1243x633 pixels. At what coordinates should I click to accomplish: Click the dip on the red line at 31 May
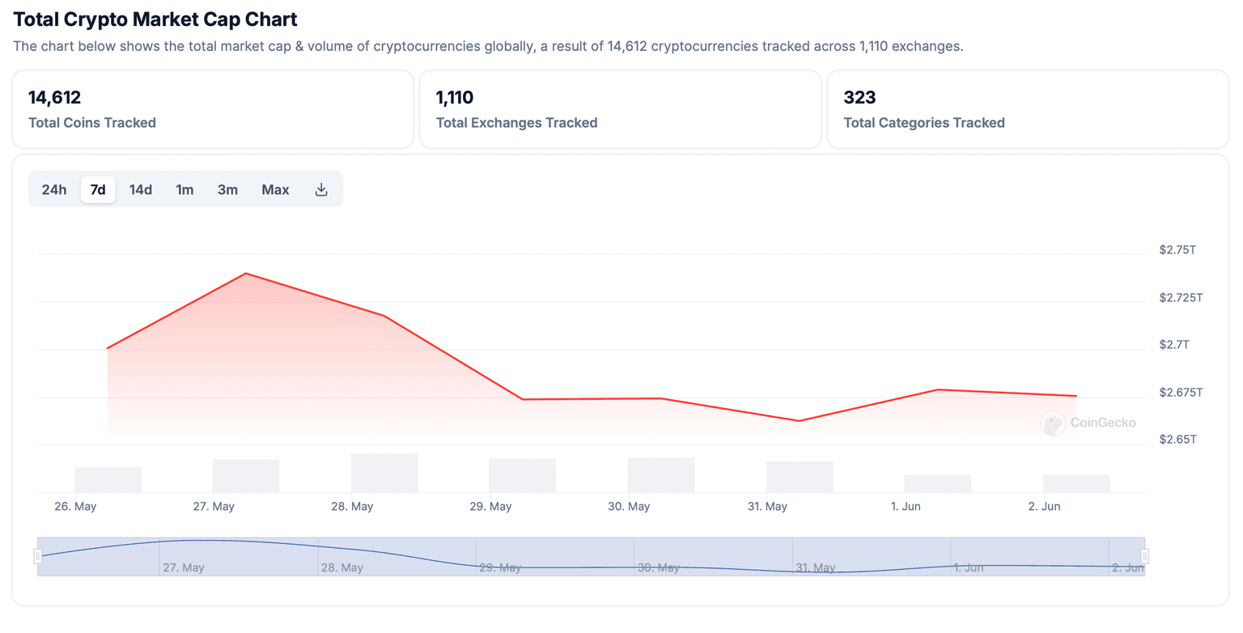tap(799, 420)
